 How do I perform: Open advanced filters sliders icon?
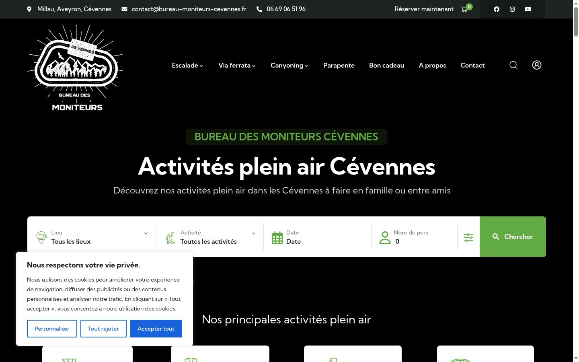point(468,237)
